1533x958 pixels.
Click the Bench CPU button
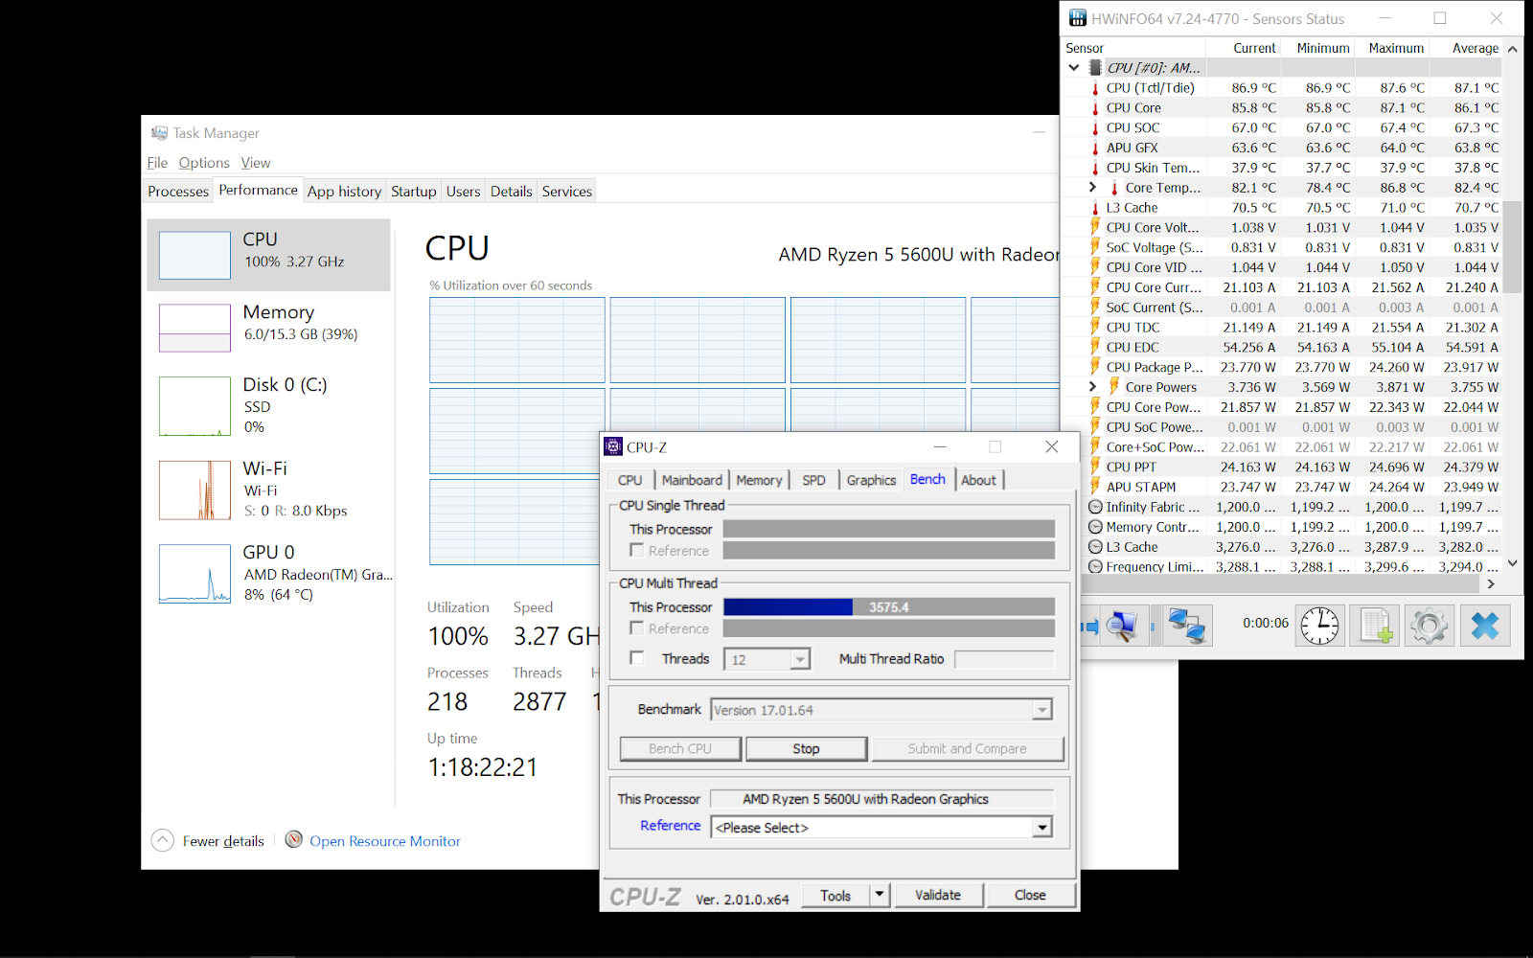click(x=680, y=748)
